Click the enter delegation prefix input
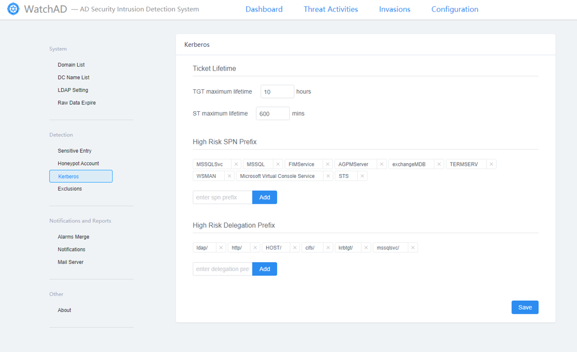The width and height of the screenshot is (577, 352). [x=223, y=269]
